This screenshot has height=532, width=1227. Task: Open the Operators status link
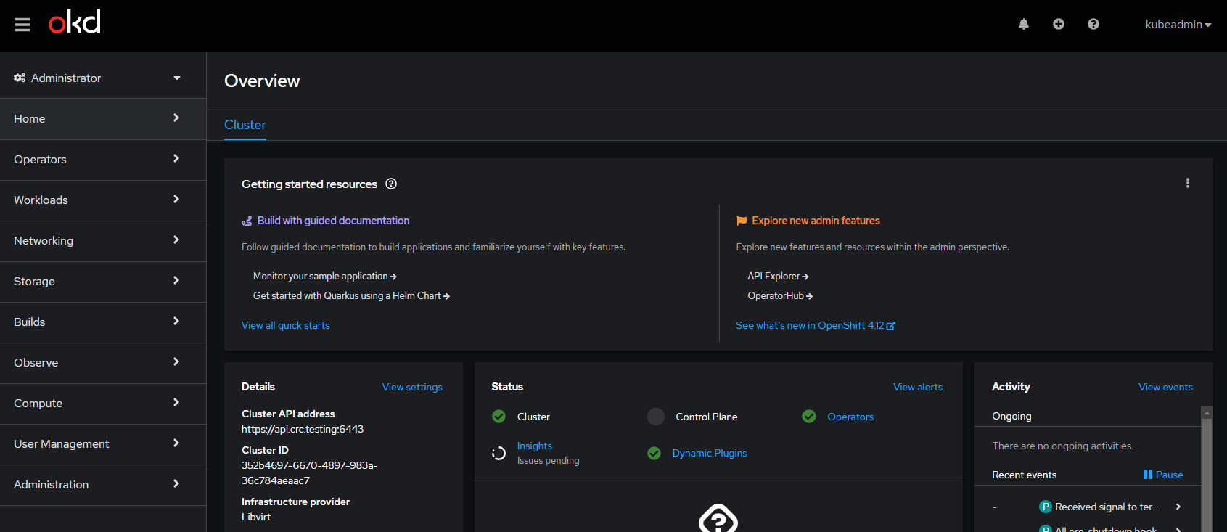pyautogui.click(x=850, y=417)
